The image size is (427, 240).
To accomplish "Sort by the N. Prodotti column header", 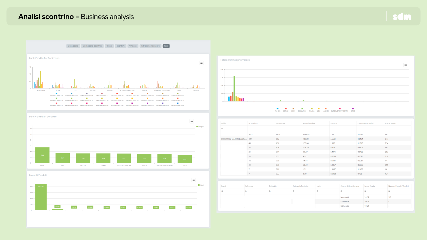I will pos(254,123).
